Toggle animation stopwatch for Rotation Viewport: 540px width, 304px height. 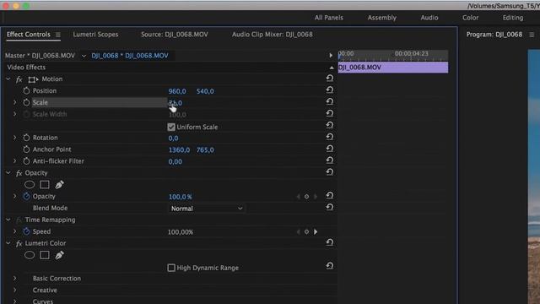[26, 138]
